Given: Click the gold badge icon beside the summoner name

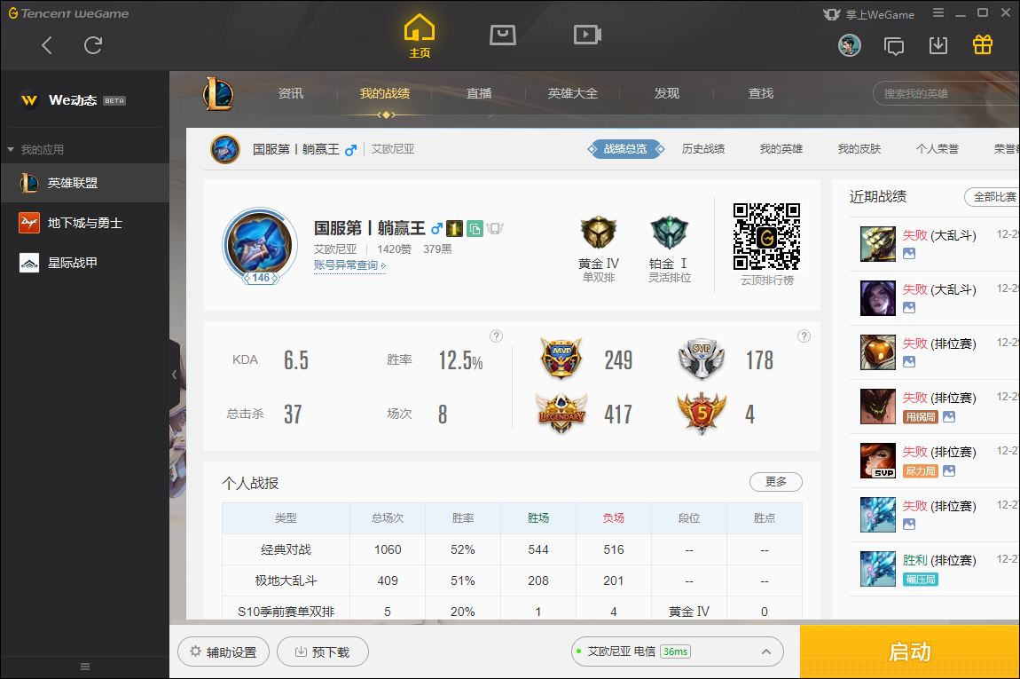Looking at the screenshot, I should tap(455, 228).
